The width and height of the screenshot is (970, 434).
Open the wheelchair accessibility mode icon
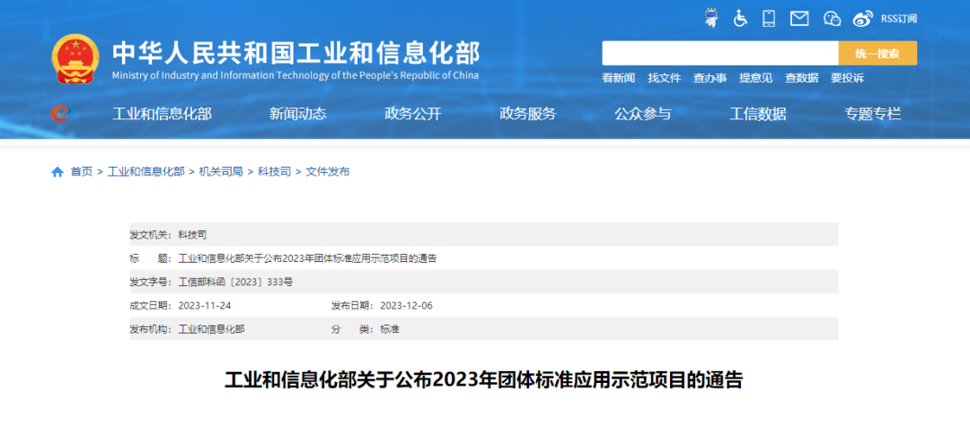tap(740, 18)
